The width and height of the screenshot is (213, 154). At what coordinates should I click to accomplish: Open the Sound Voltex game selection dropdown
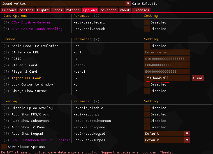[x=128, y=4]
